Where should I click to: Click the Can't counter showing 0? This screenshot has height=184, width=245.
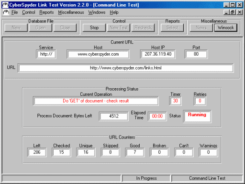point(184,152)
